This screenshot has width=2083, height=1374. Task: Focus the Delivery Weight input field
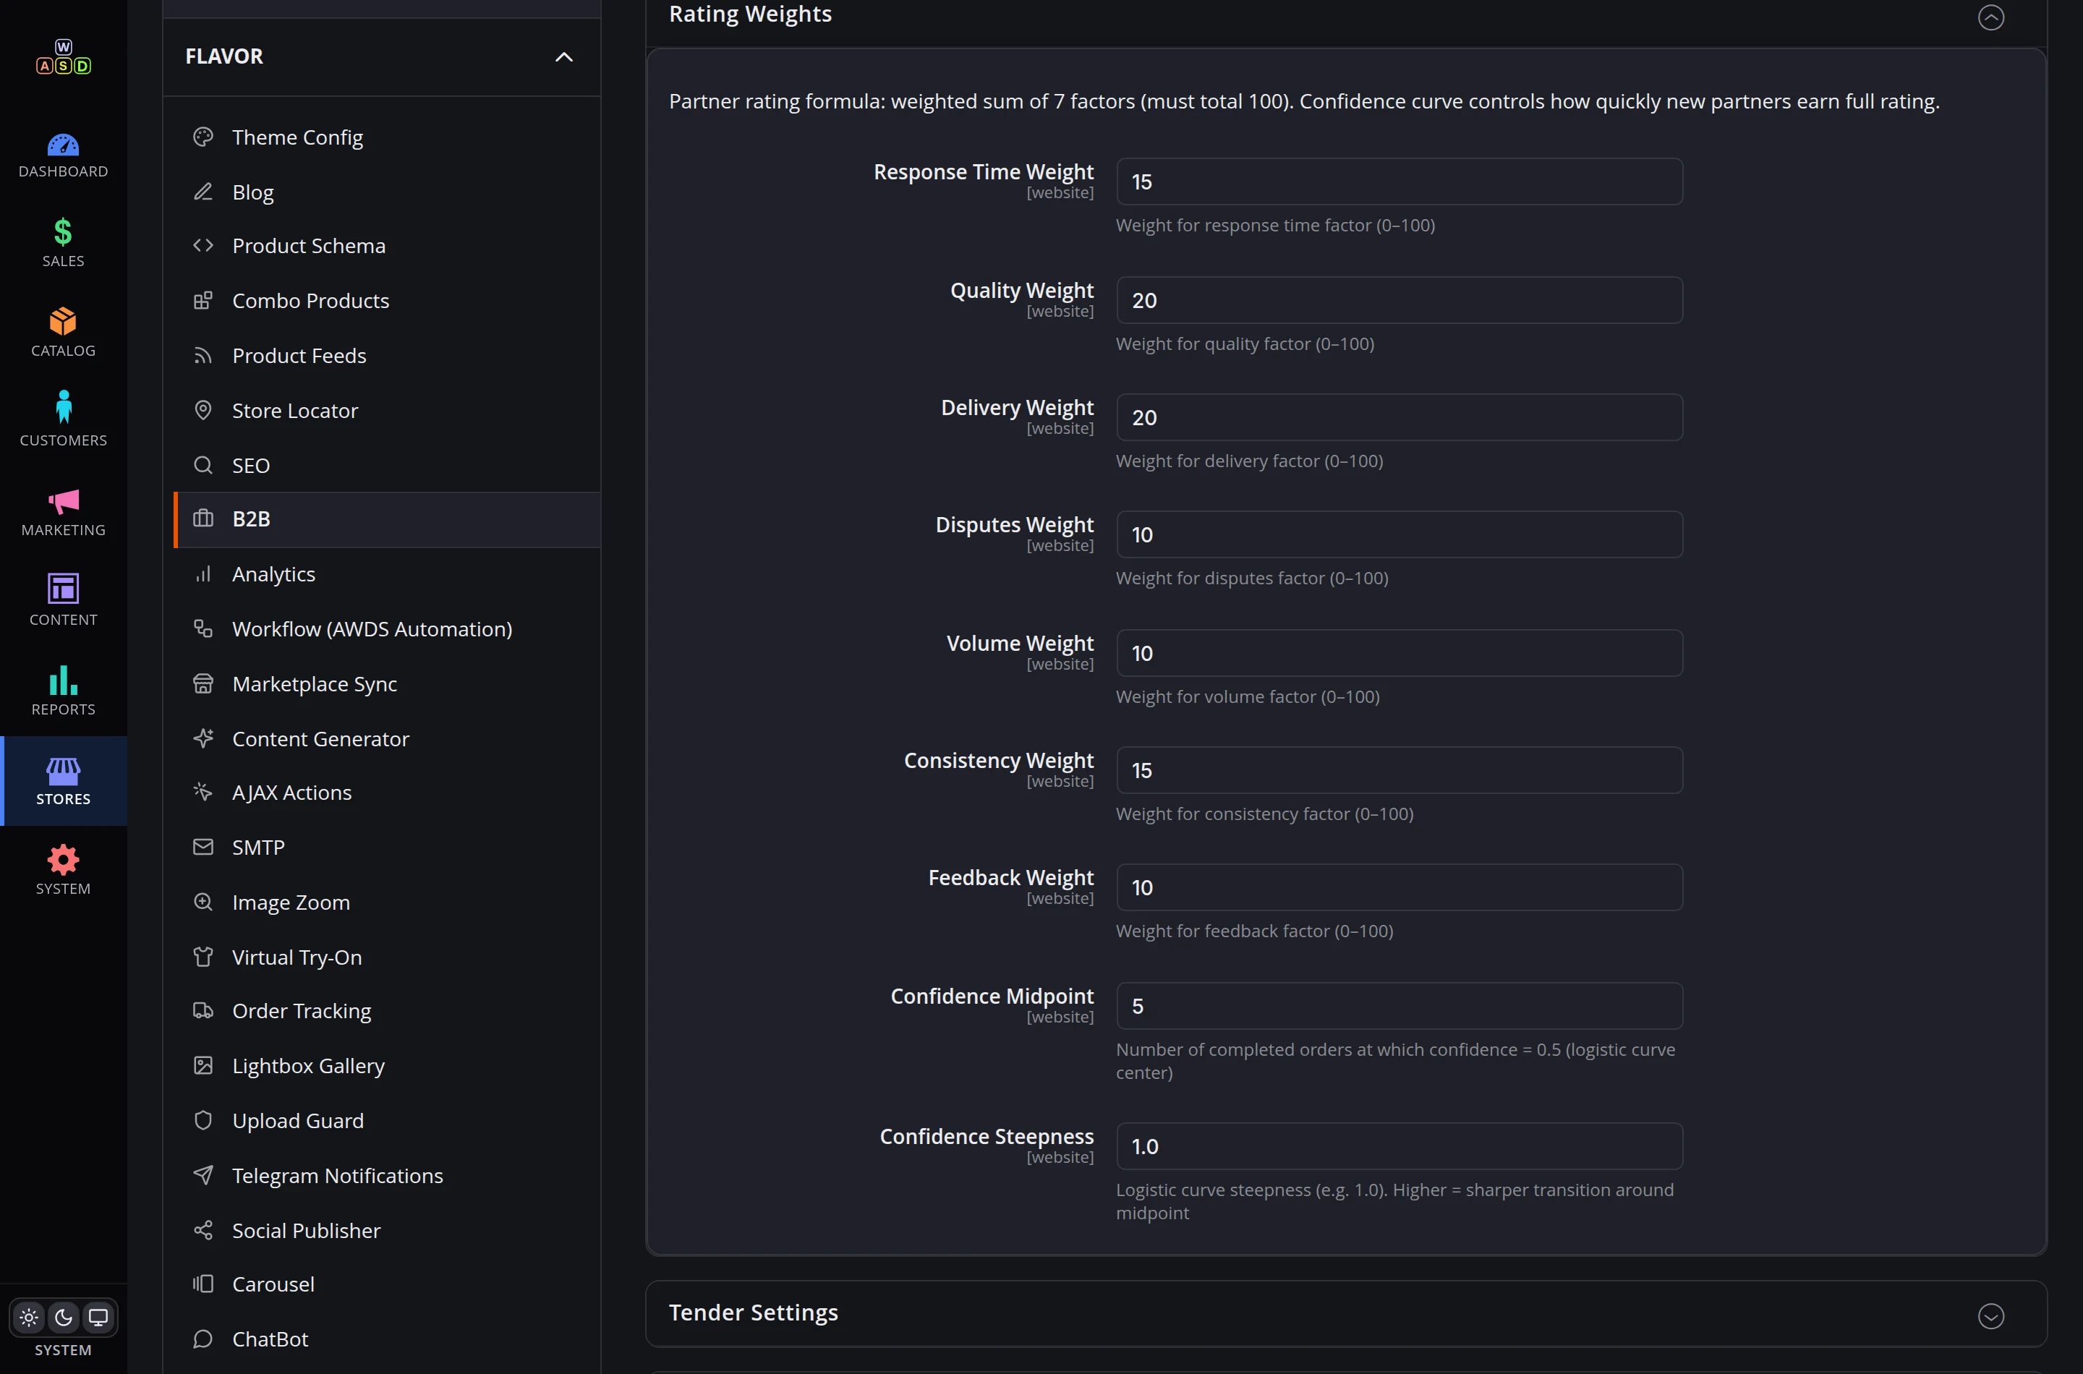point(1400,417)
